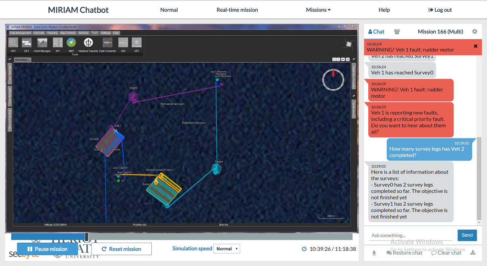Dismiss the rudder motor warning banner
This screenshot has height=266, width=487.
click(475, 46)
